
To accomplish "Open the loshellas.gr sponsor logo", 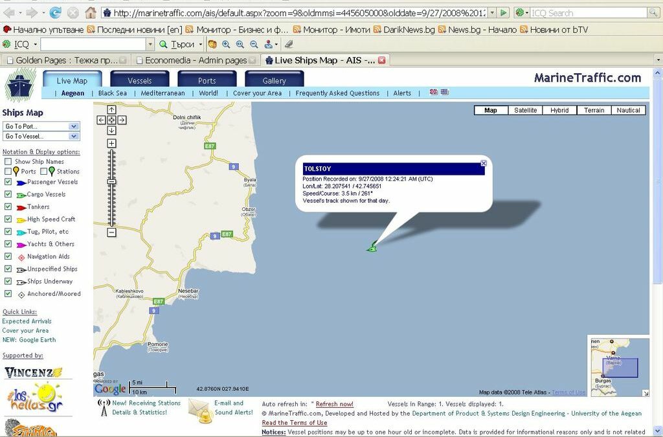I will (36, 398).
